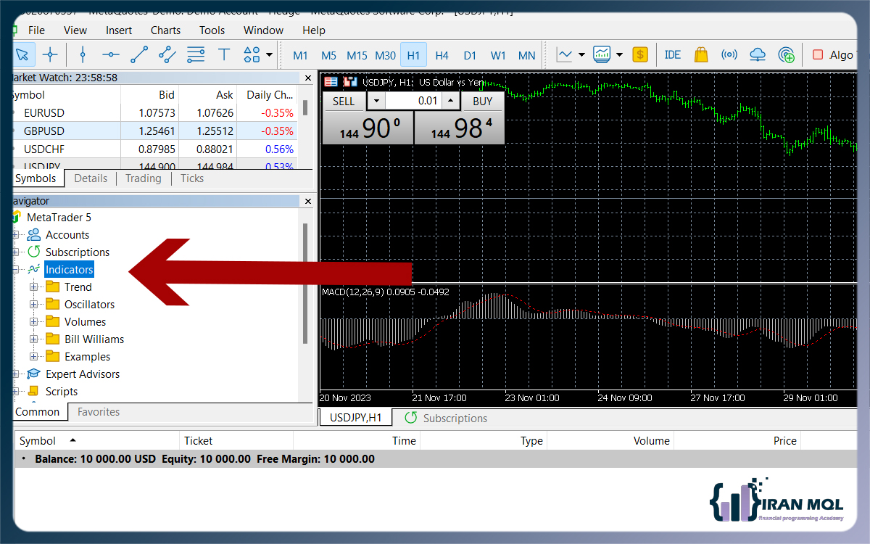Click the shapes objects icon
870x544 pixels.
[252, 54]
